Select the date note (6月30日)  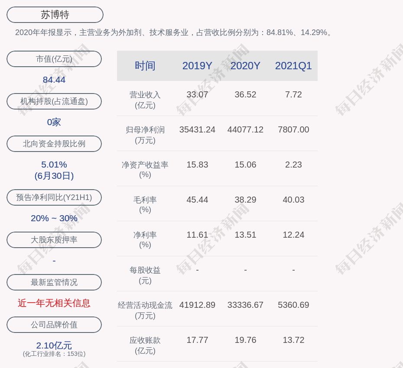(x=54, y=176)
